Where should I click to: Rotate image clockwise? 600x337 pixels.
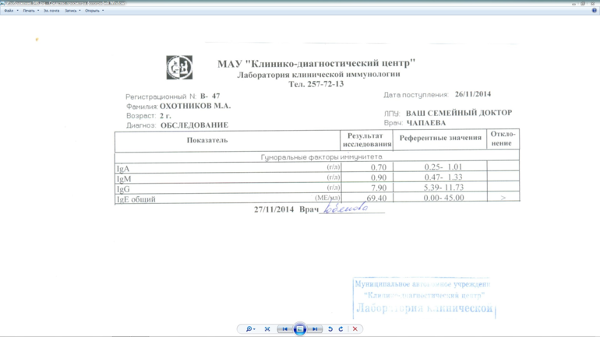coord(341,329)
